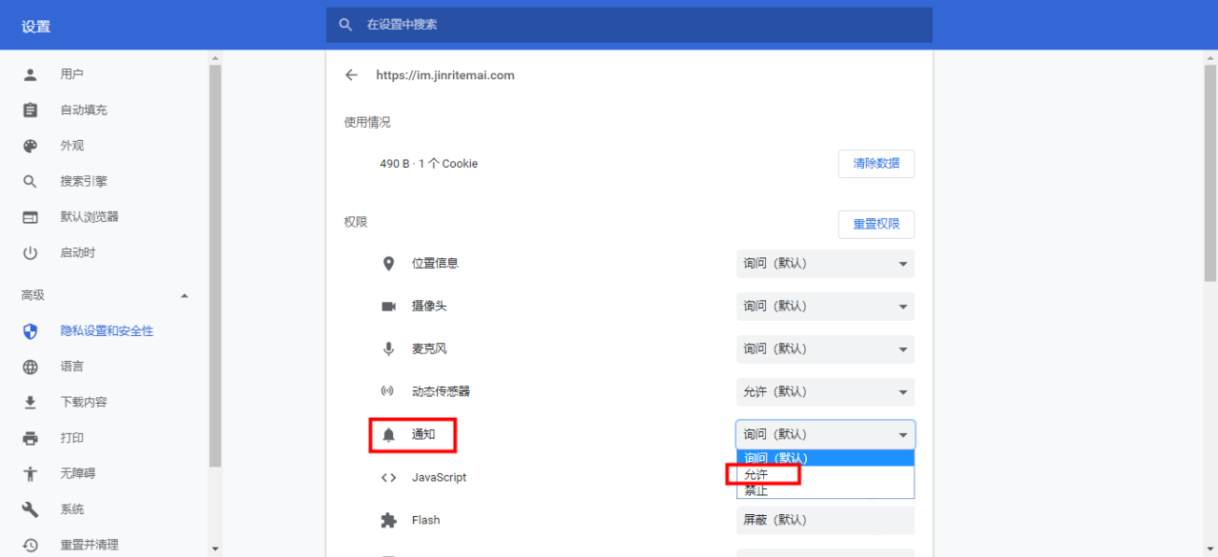Screen dimensions: 1218x557
Task: Collapse the 高级 section in the sidebar
Action: (185, 294)
